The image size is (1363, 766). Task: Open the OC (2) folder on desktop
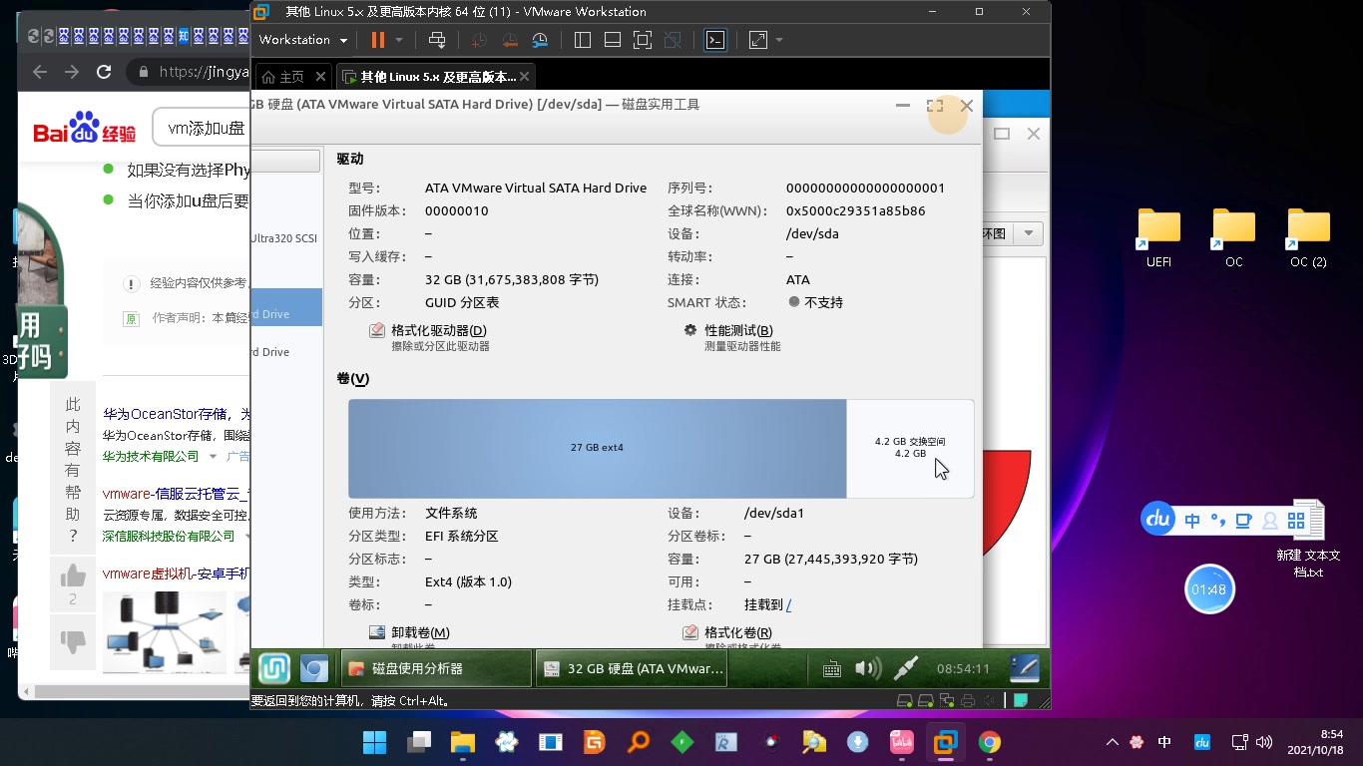[1308, 238]
